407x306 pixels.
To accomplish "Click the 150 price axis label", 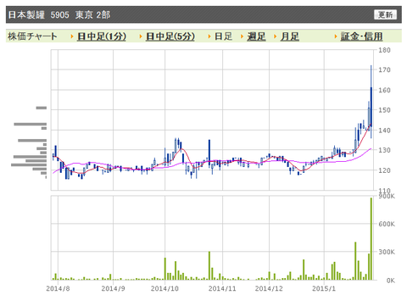I will tap(384, 110).
